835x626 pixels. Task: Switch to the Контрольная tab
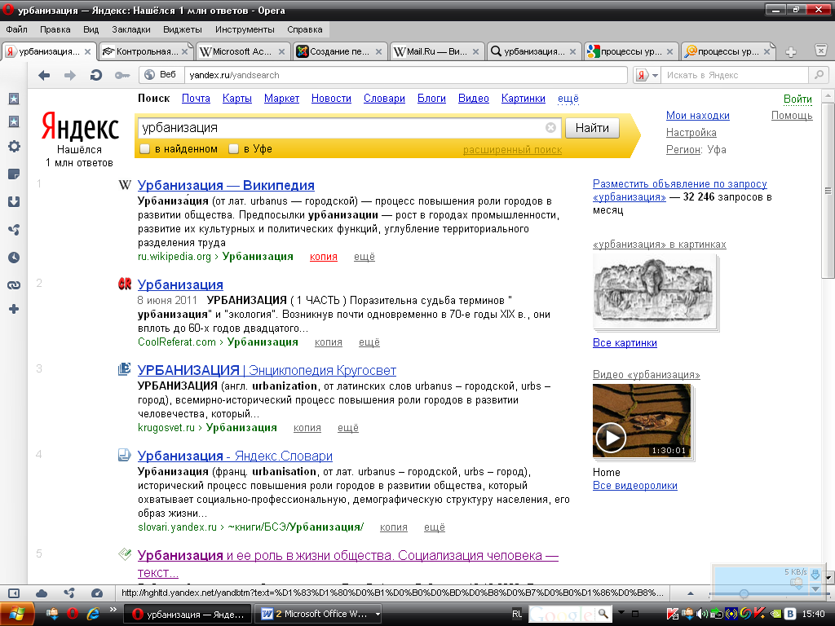coord(145,51)
